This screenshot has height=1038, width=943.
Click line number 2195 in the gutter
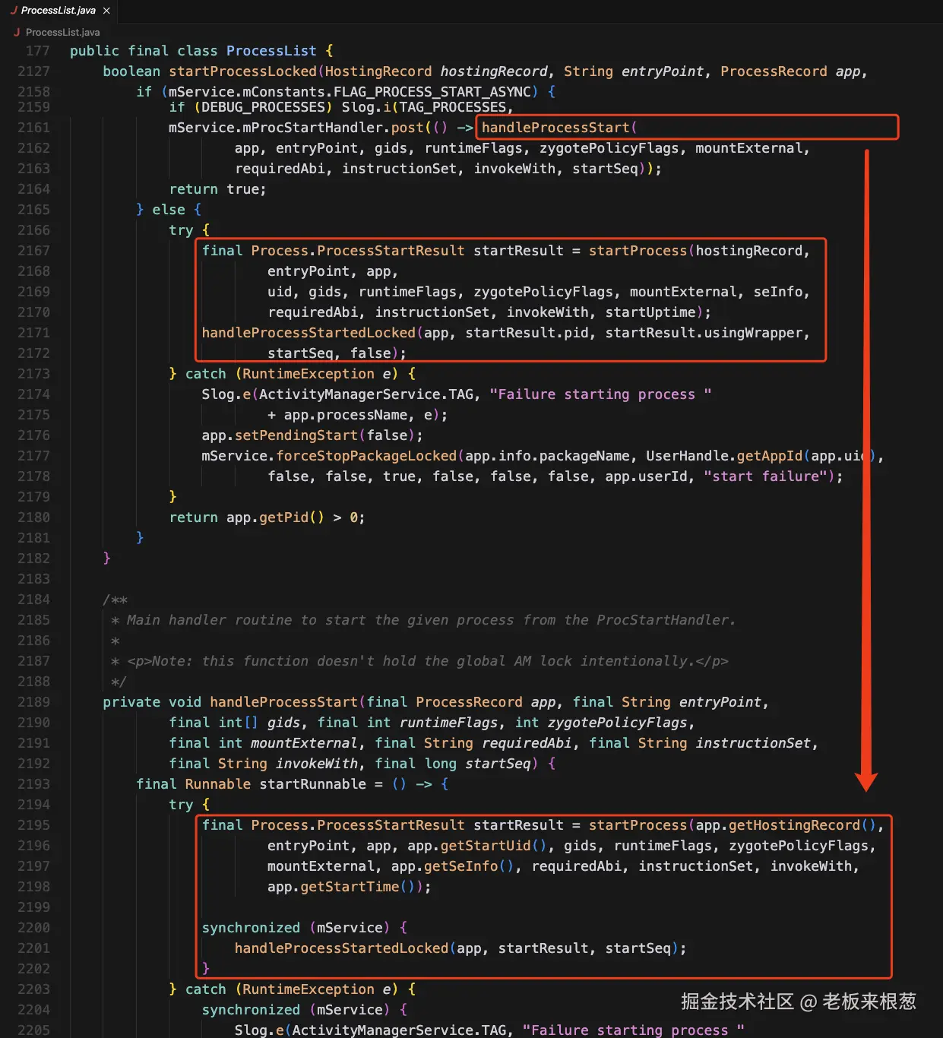click(33, 825)
